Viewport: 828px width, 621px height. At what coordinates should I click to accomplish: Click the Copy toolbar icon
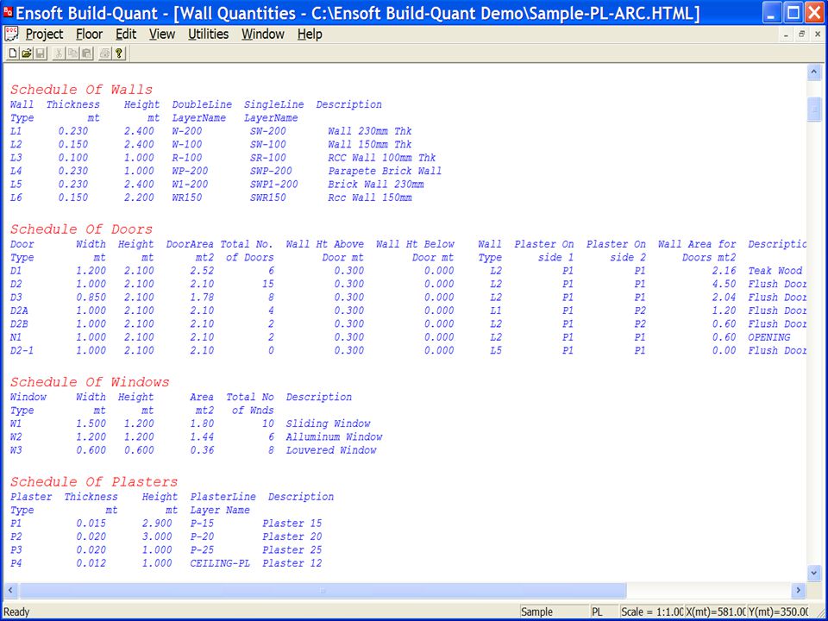click(72, 53)
